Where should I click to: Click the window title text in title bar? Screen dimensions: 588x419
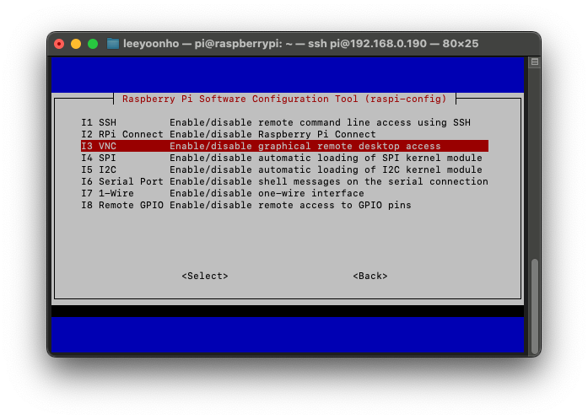300,44
